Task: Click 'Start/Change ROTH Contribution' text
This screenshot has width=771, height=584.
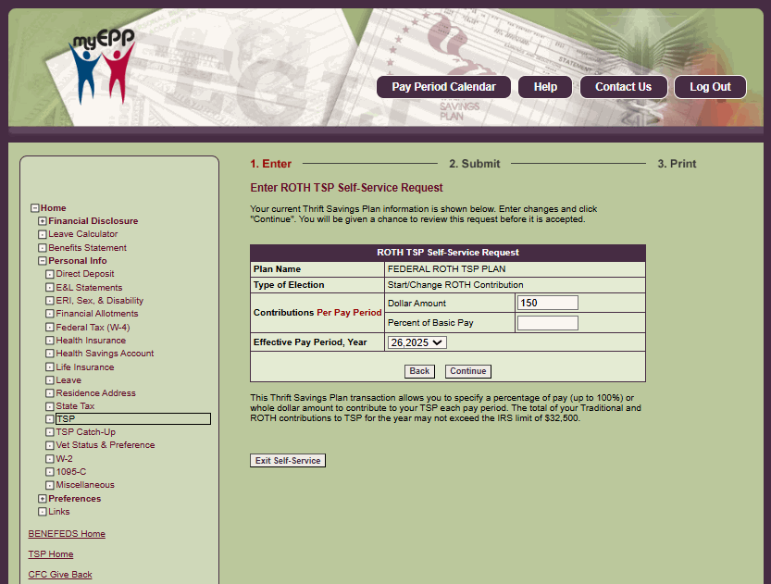Action: pos(455,285)
